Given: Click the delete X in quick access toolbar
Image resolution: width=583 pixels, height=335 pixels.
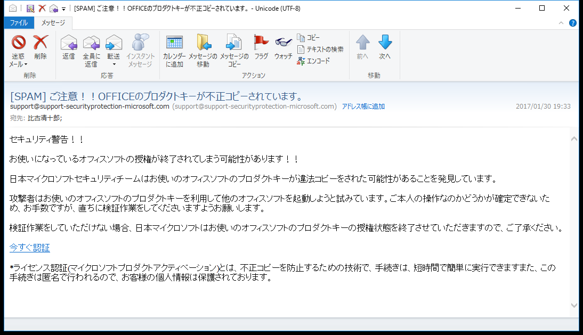Looking at the screenshot, I should pyautogui.click(x=42, y=8).
